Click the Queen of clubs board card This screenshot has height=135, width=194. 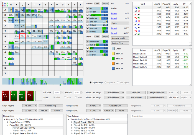[22, 96]
